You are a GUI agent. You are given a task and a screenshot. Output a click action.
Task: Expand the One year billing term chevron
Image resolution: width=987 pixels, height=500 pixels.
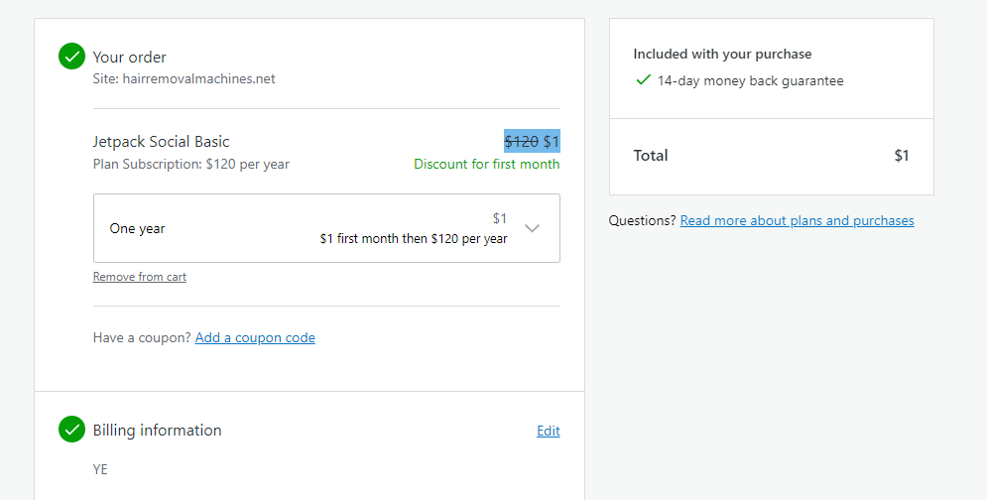(x=533, y=228)
